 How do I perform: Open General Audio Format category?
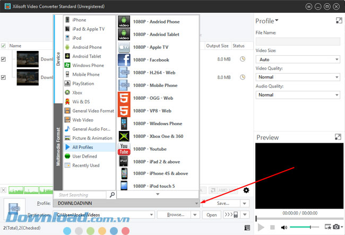89,129
